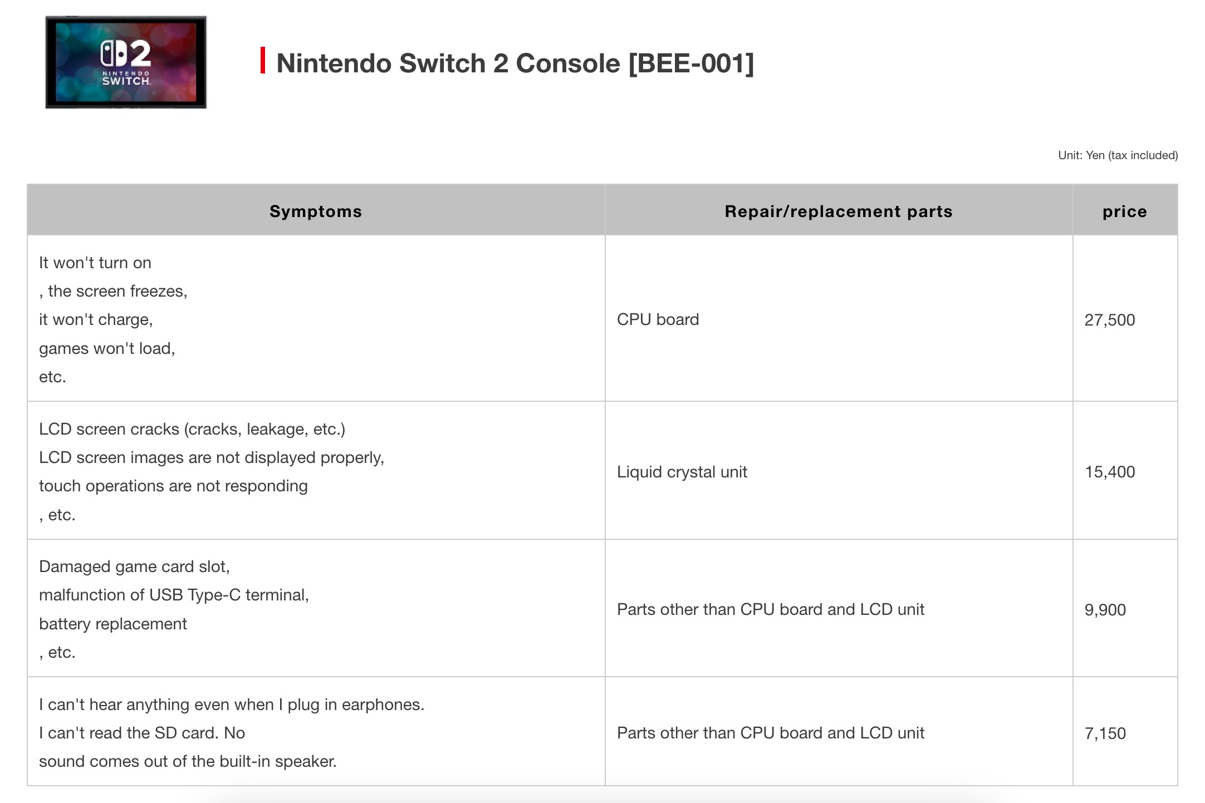The image size is (1205, 803).
Task: Click parts cell in the 7,150 row
Action: point(839,732)
